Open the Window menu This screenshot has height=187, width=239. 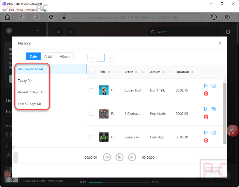(x=31, y=10)
